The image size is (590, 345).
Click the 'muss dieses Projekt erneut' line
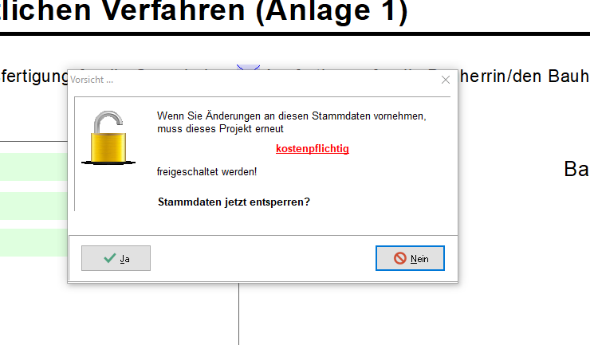click(x=220, y=128)
